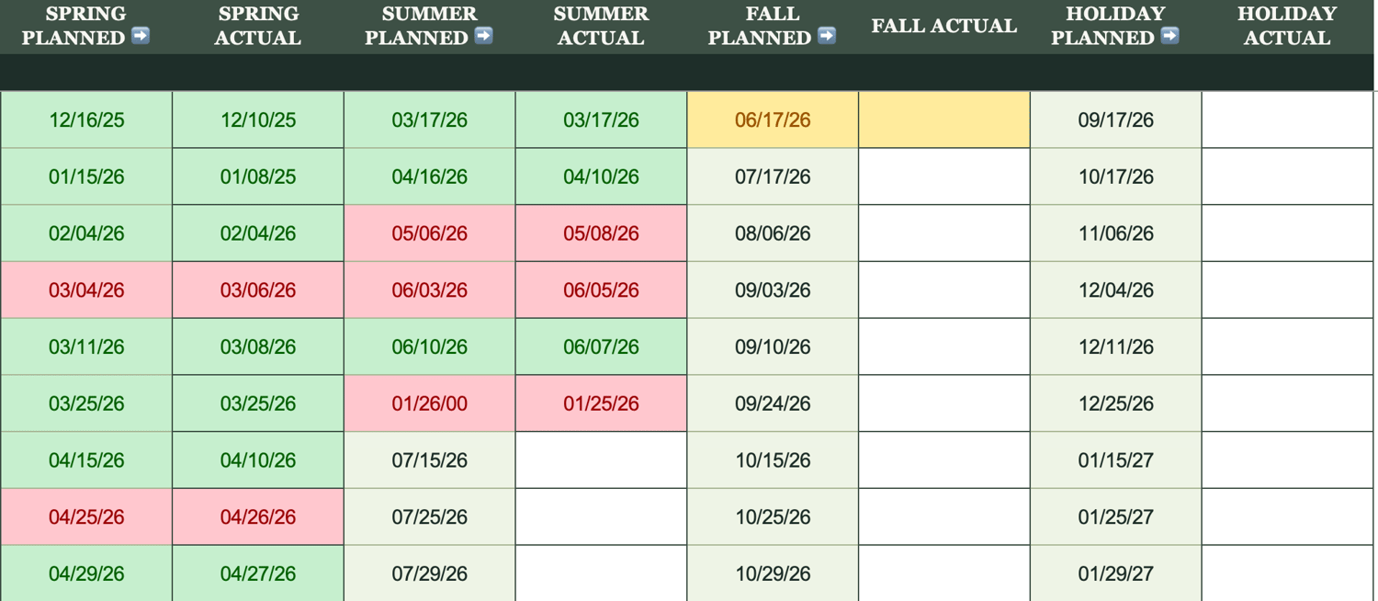Click the arrow icon beside Spring Planned
Image resolution: width=1378 pixels, height=601 pixels.
(141, 36)
